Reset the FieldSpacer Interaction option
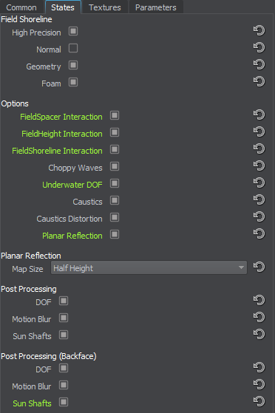The width and height of the screenshot is (275, 413). (259, 115)
